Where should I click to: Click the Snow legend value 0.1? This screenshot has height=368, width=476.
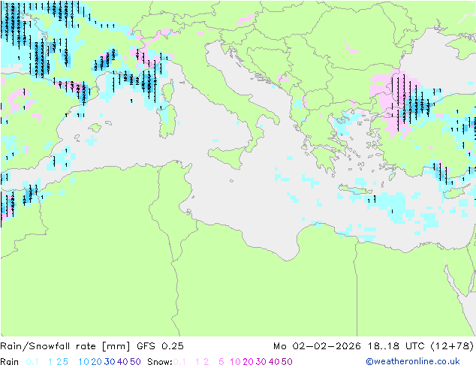tap(179, 362)
